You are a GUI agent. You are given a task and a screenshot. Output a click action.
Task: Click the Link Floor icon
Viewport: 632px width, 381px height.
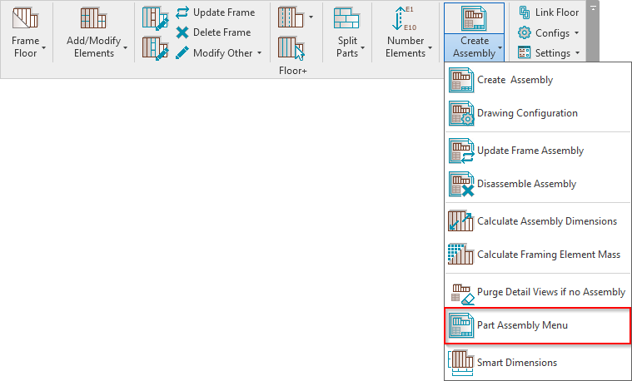pyautogui.click(x=525, y=12)
